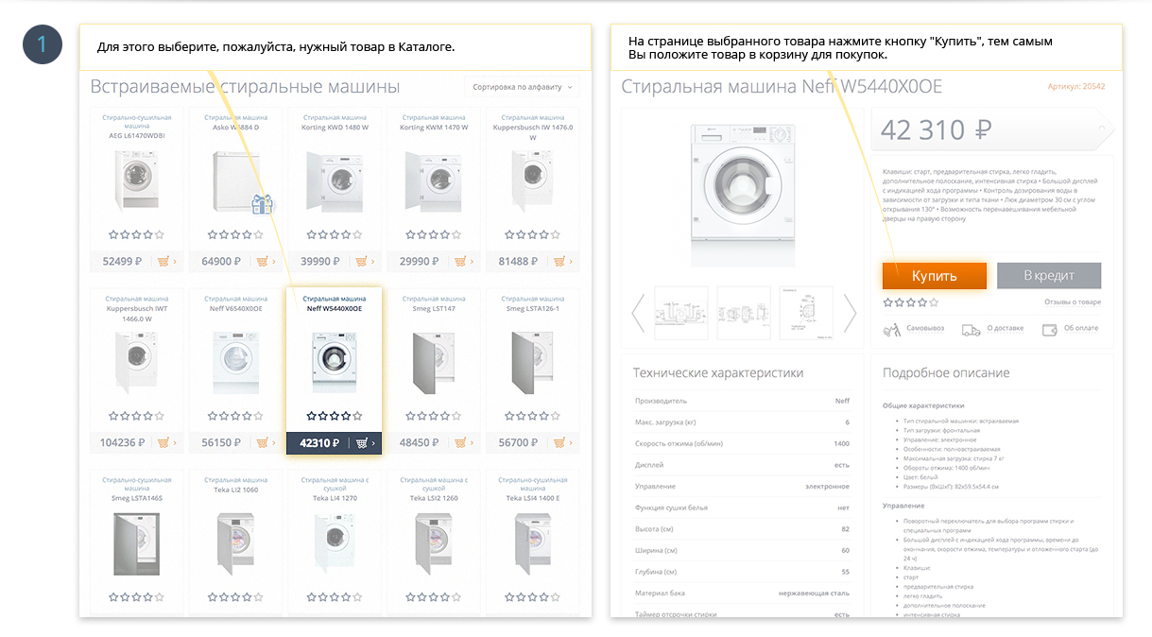This screenshot has width=1152, height=637.
Task: Rate AEG L61470WDBI using its stars
Action: click(x=136, y=234)
